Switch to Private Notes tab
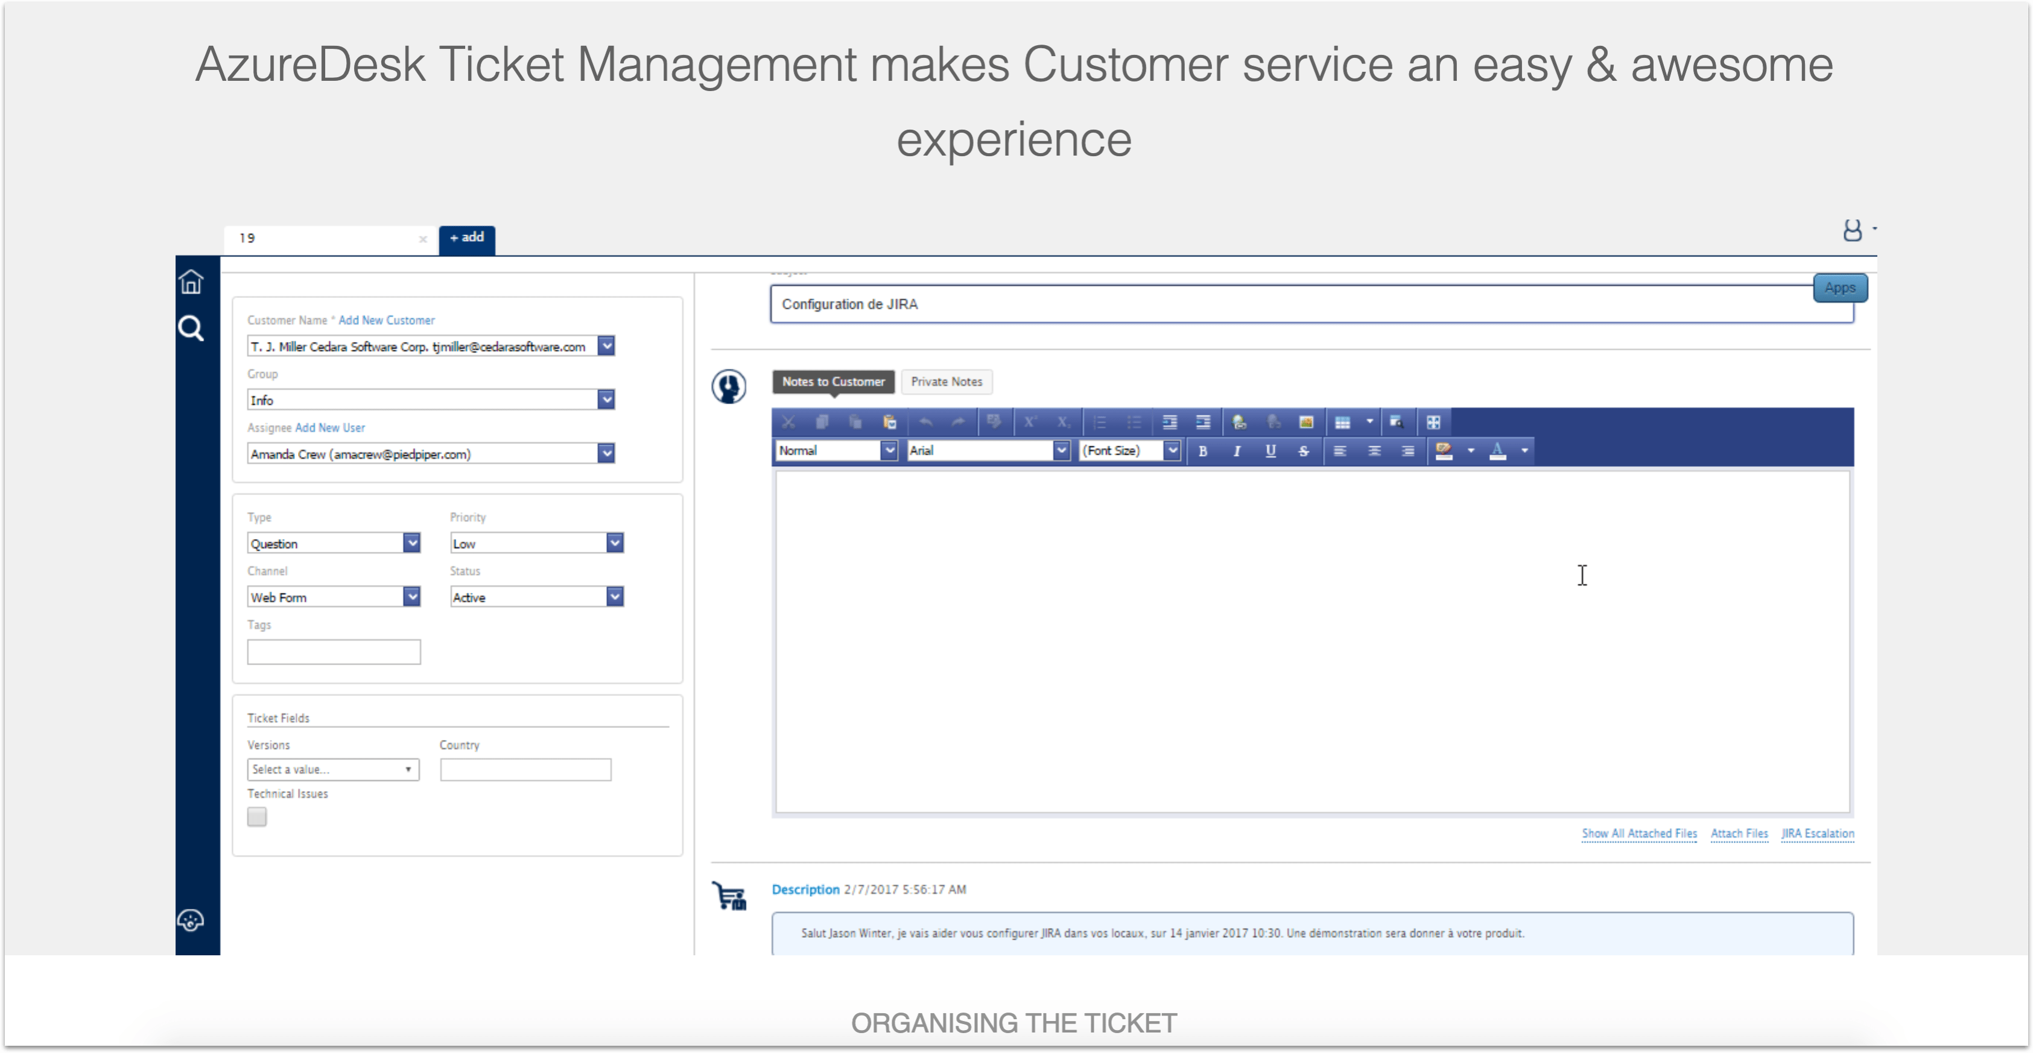 click(x=947, y=382)
